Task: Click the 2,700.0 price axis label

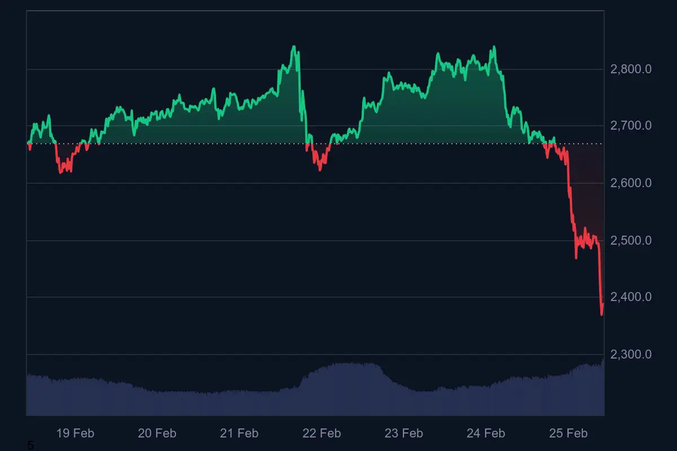Action: (x=631, y=125)
